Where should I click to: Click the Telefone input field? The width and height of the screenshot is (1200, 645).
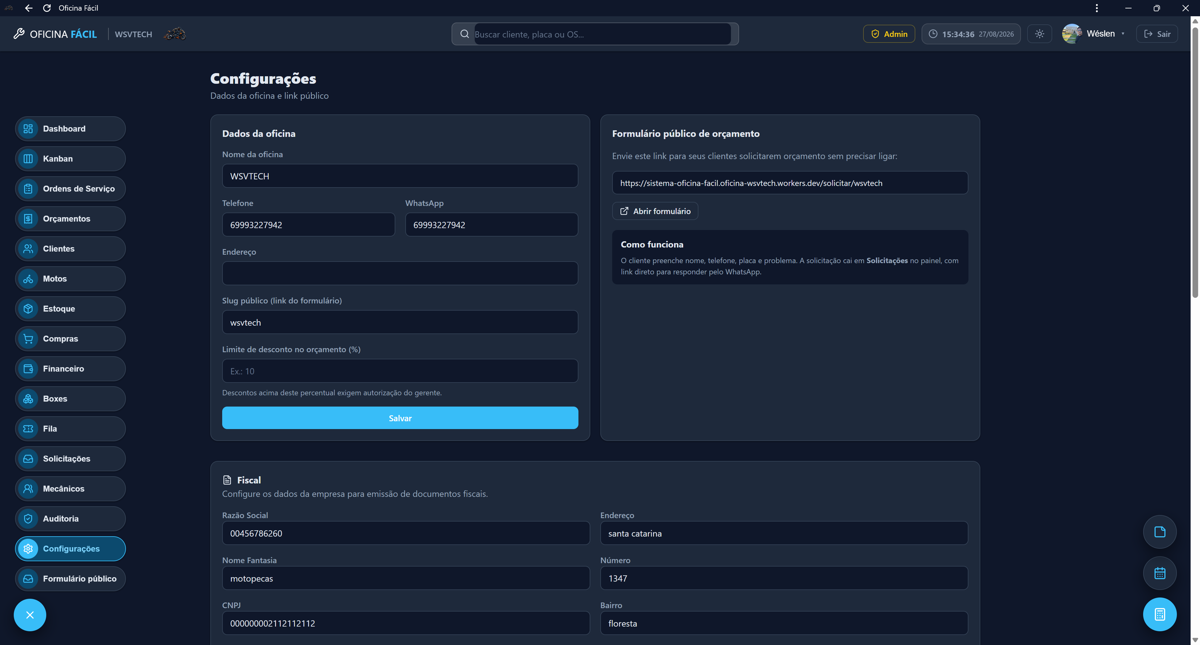[x=308, y=225]
